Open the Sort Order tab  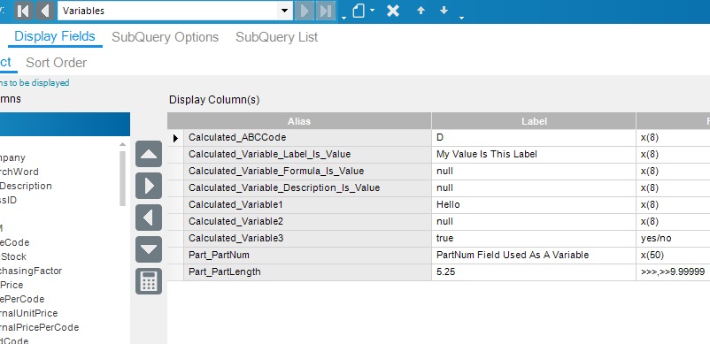point(56,63)
